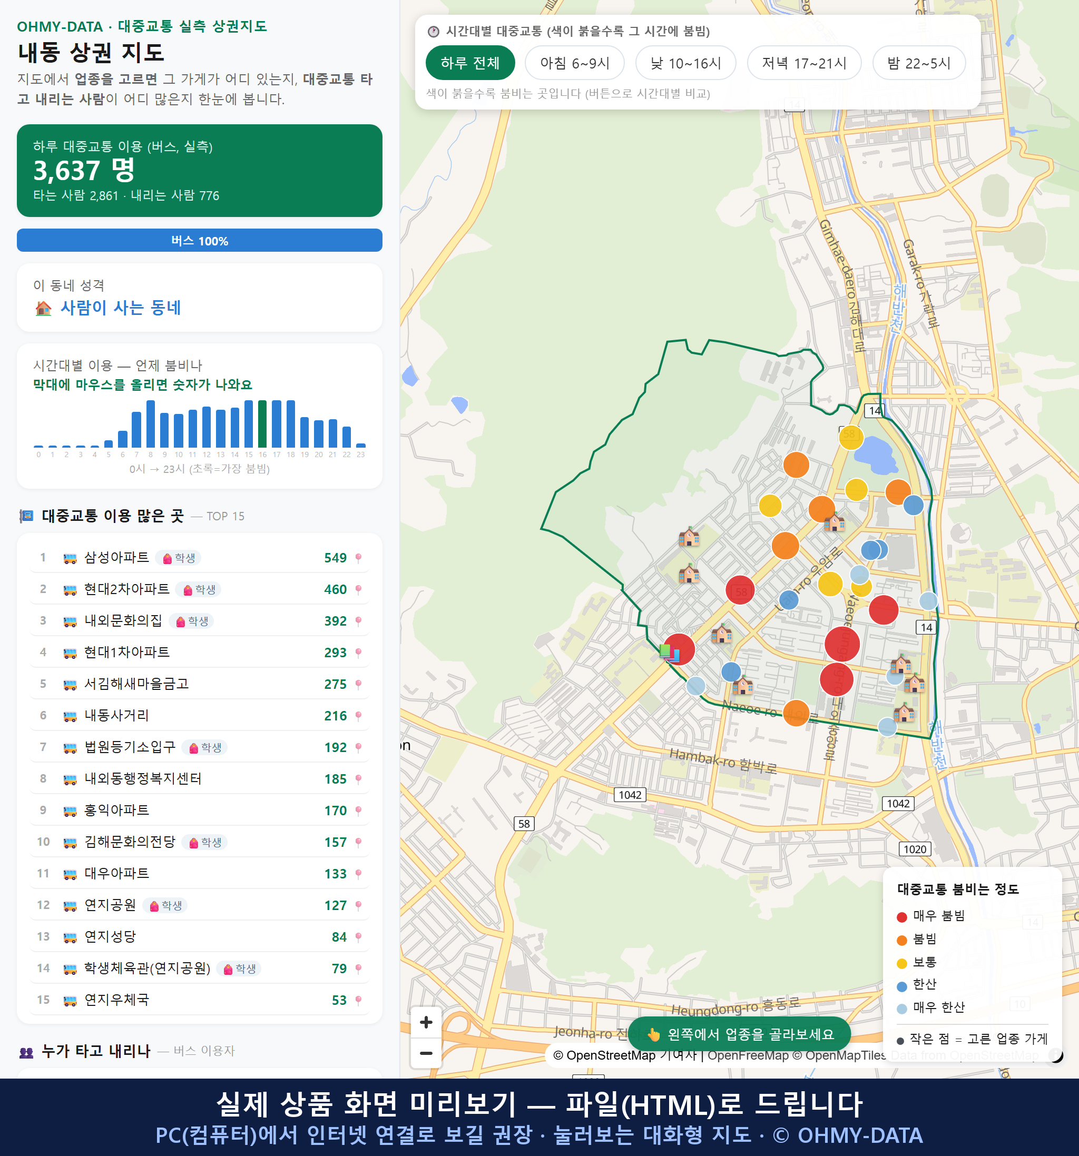Open the 연지우체국 list row
This screenshot has width=1079, height=1156.
pos(200,1000)
